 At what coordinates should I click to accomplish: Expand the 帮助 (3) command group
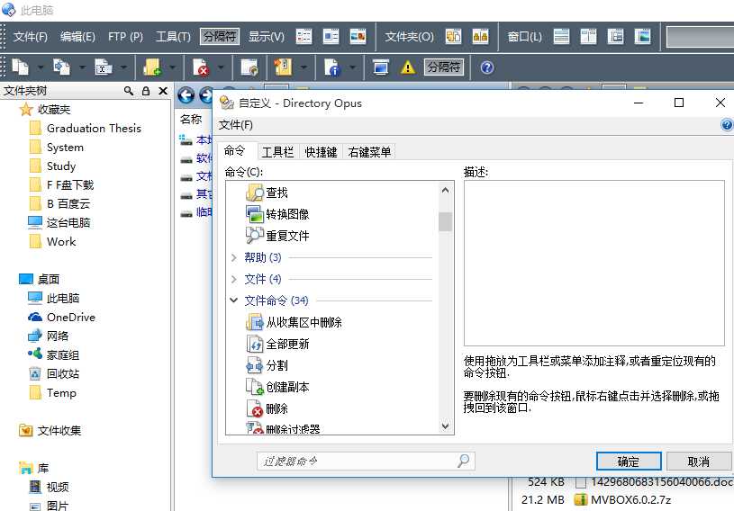click(234, 257)
